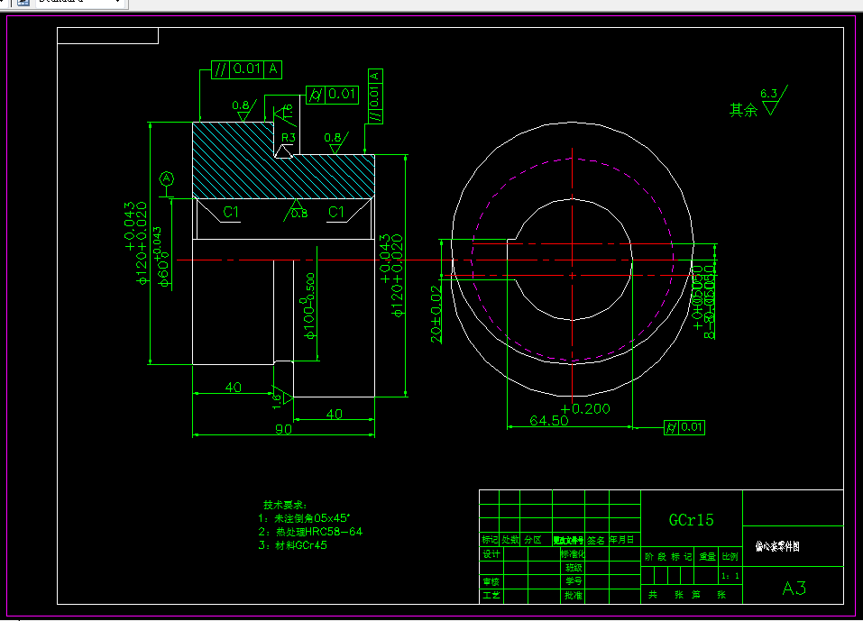Click the 1.6 roughness symbol beside left 40
This screenshot has width=863, height=621.
[x=282, y=398]
